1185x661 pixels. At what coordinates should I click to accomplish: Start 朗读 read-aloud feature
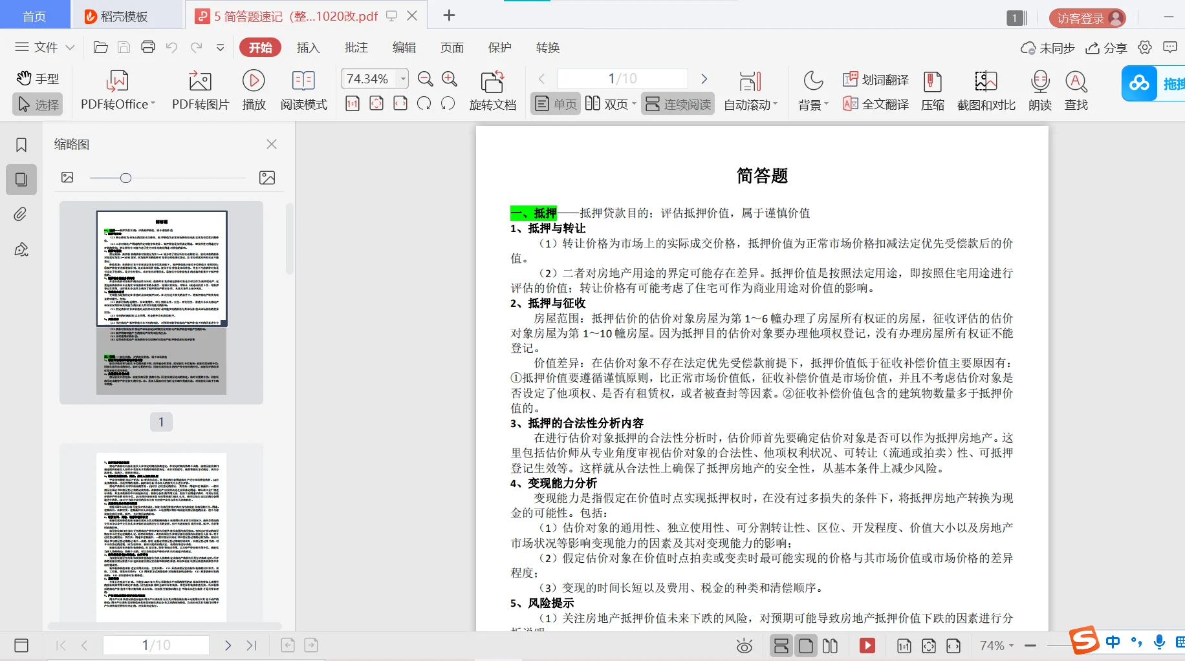pyautogui.click(x=1039, y=90)
